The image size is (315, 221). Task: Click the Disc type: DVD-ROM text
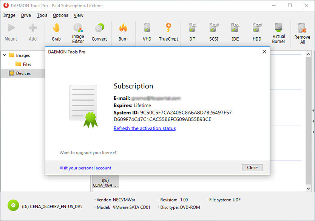pyautogui.click(x=180, y=207)
